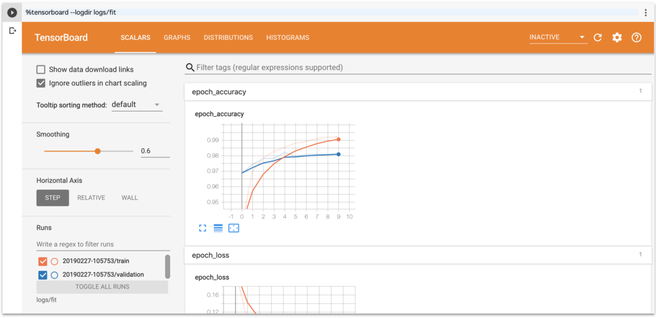Viewport: 656px width, 318px height.
Task: Switch to the SCALARS tab
Action: (x=135, y=38)
